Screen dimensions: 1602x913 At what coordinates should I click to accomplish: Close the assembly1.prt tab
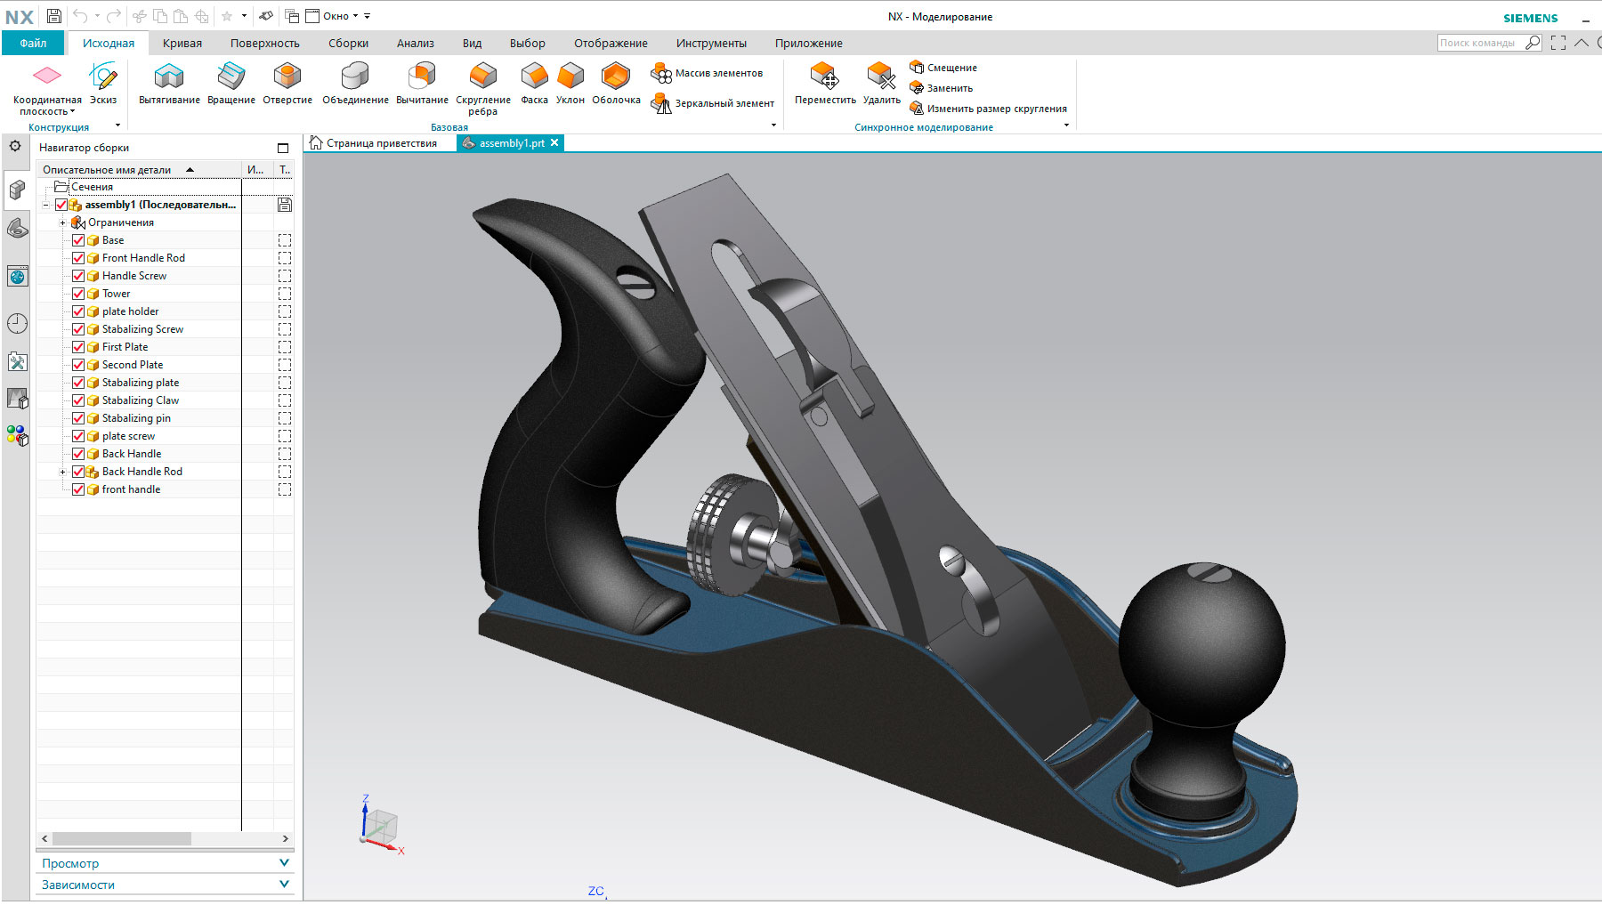554,142
